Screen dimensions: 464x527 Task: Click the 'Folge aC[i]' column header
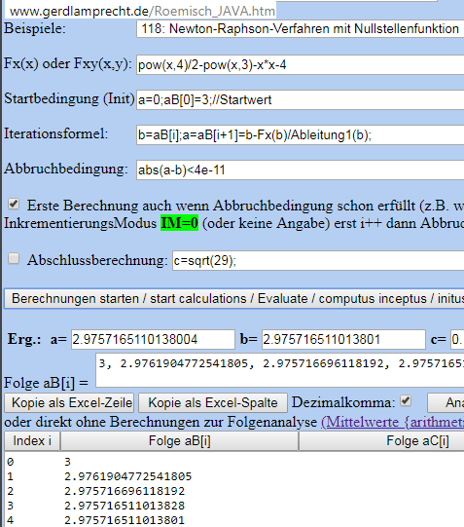[x=381, y=440]
